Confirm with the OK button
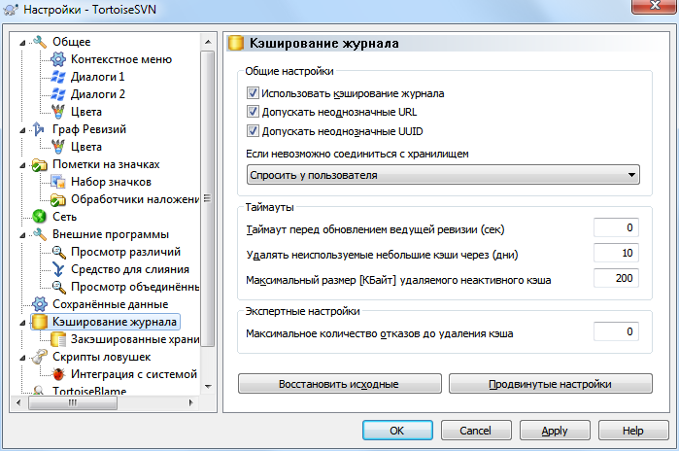This screenshot has height=451, width=679. 397,431
